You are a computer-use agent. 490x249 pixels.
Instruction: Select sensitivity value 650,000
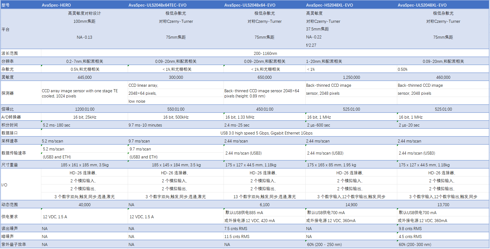tap(265, 77)
